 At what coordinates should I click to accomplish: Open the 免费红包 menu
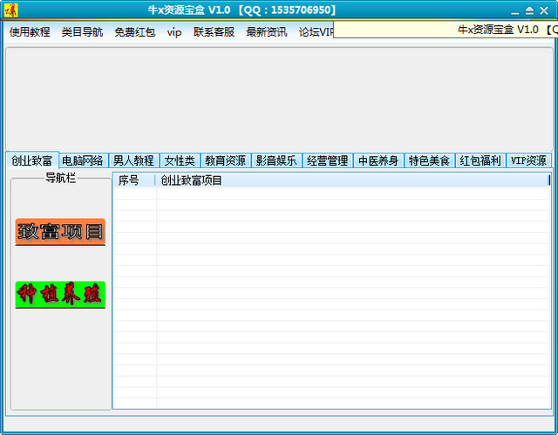pos(135,32)
